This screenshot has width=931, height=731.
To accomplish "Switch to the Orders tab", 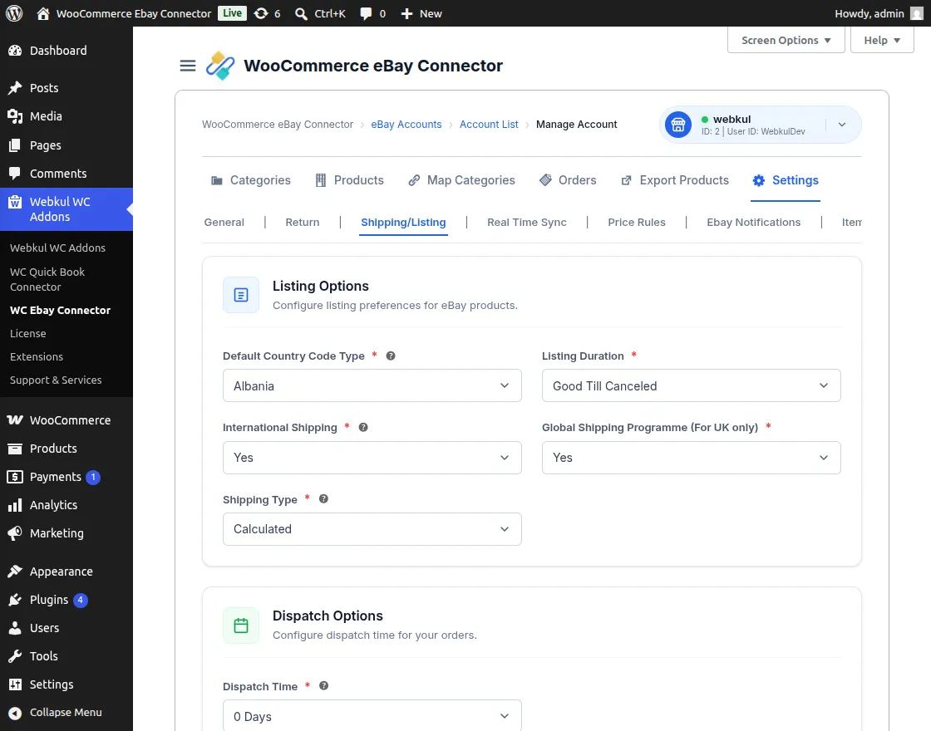I will click(x=568, y=180).
